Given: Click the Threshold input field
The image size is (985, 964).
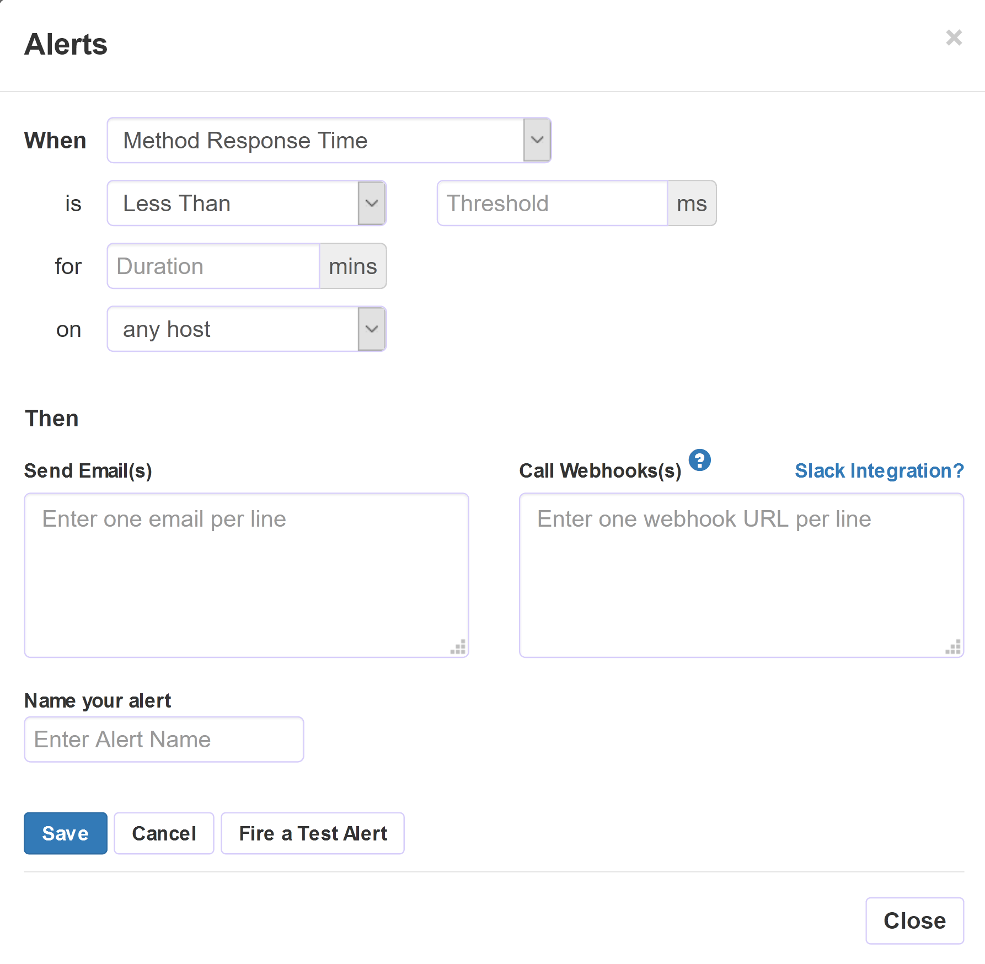Looking at the screenshot, I should 552,203.
